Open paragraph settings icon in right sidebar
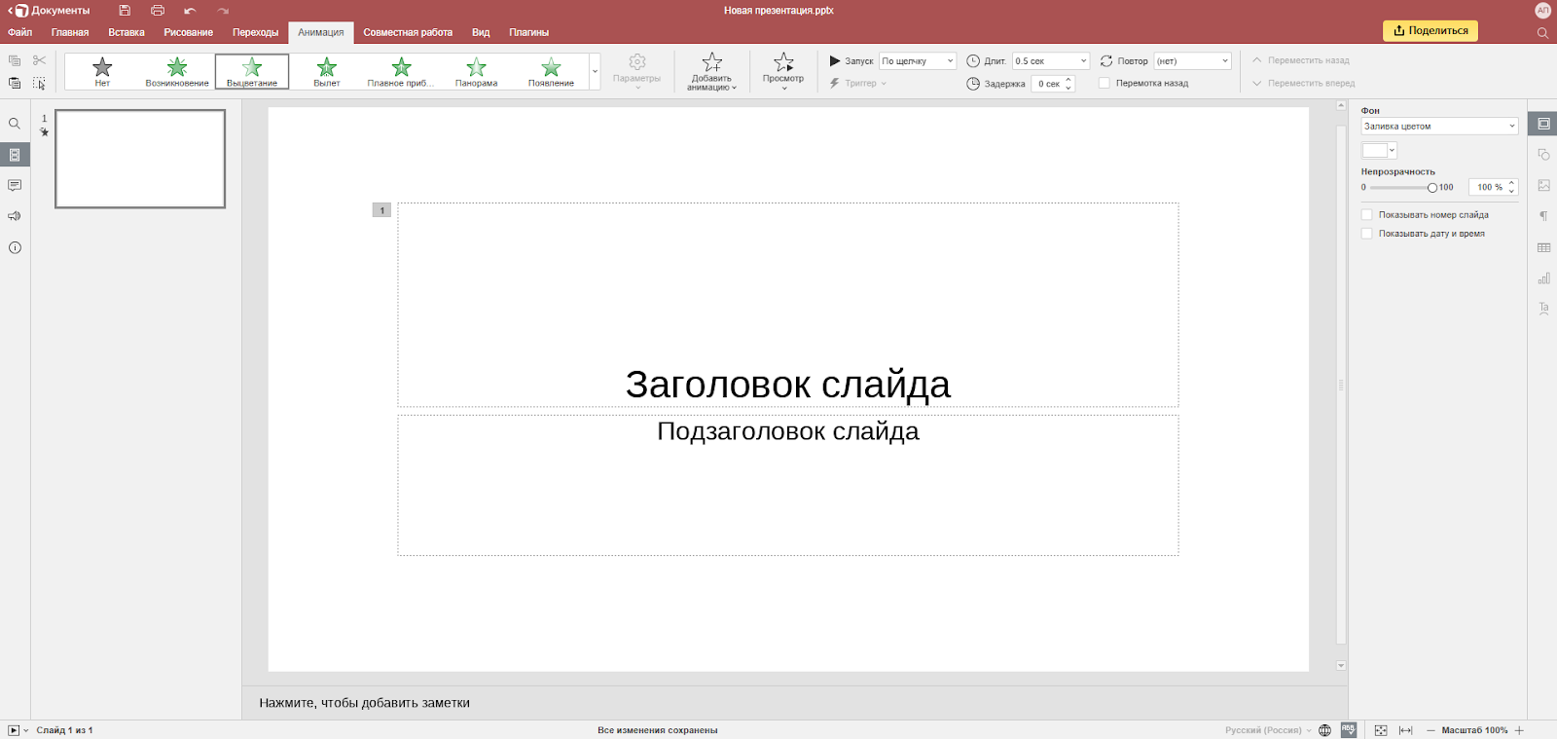 tap(1543, 216)
